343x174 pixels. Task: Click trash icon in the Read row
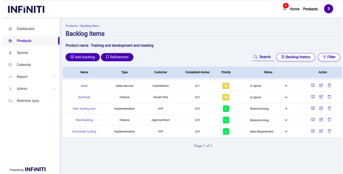click(x=329, y=86)
